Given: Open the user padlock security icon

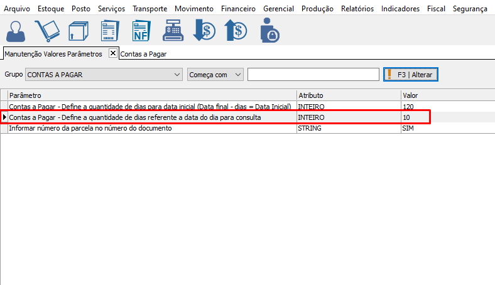Looking at the screenshot, I should click(269, 30).
